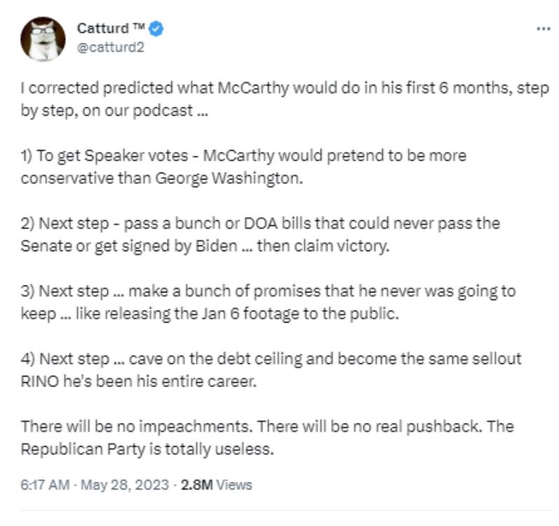Click the word 'RINO' in point 4

pos(39,382)
